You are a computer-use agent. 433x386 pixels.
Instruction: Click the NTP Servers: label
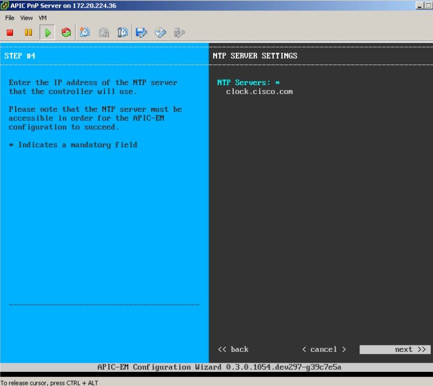coord(244,82)
